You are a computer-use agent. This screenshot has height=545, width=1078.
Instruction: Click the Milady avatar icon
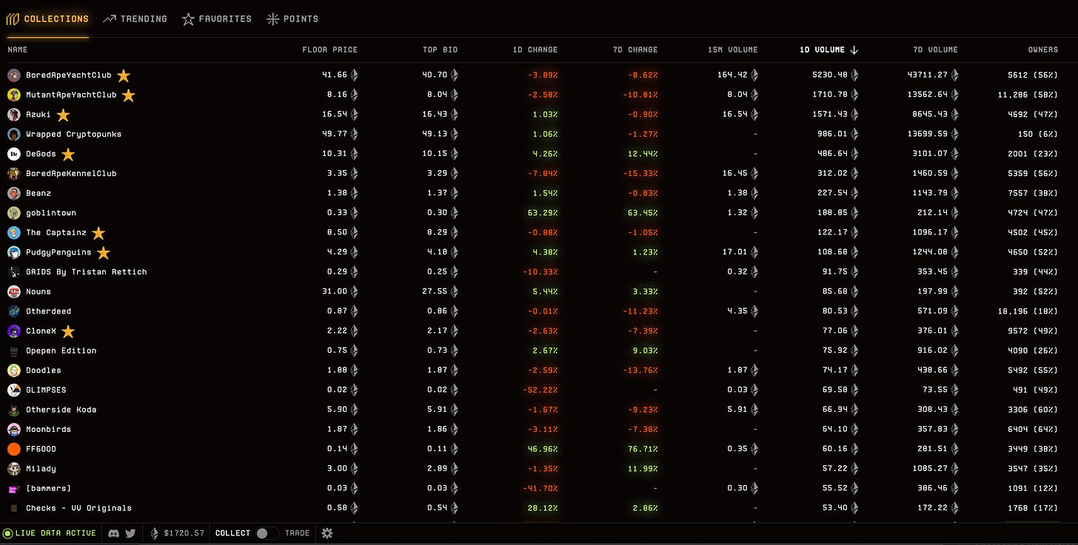click(x=14, y=469)
